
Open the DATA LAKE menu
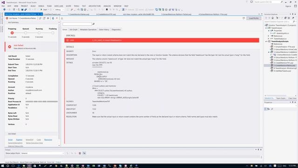coord(59,6)
